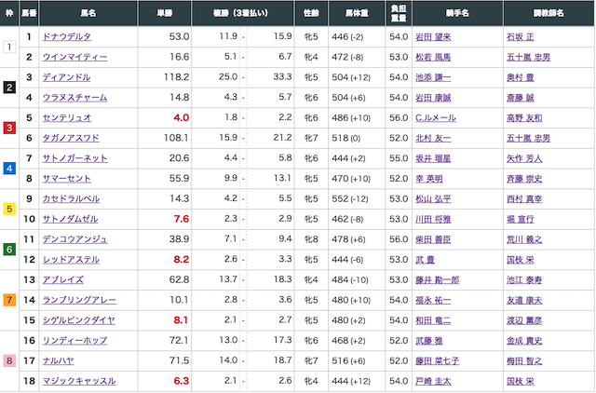The width and height of the screenshot is (596, 393).
Task: Click trainer 堀 宣行
Action: coord(520,219)
